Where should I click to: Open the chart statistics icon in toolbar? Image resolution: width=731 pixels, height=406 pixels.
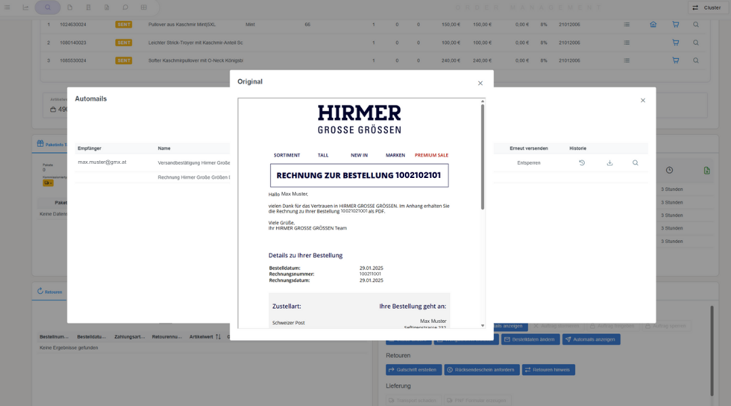tap(26, 7)
